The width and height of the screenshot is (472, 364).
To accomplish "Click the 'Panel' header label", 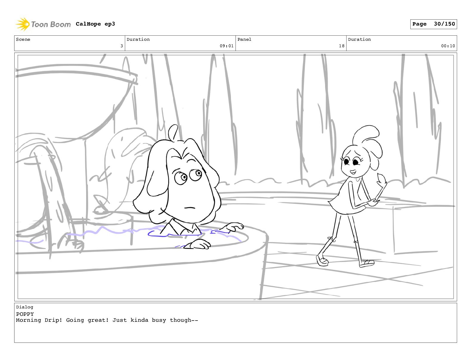I will click(x=244, y=39).
